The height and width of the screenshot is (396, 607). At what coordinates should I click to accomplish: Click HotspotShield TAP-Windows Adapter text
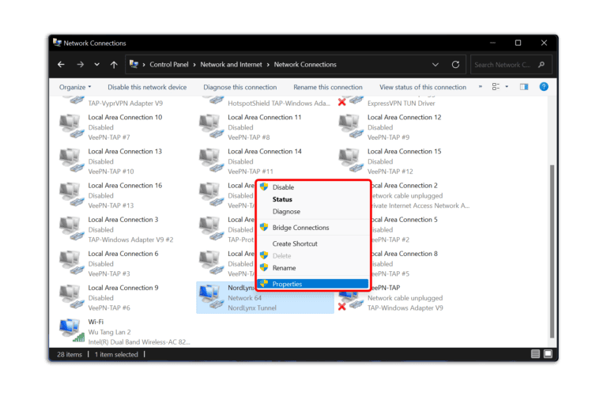(279, 104)
